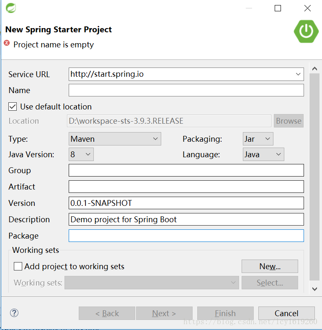This screenshot has width=322, height=330.
Task: Click the Cancel button
Action: point(286,313)
